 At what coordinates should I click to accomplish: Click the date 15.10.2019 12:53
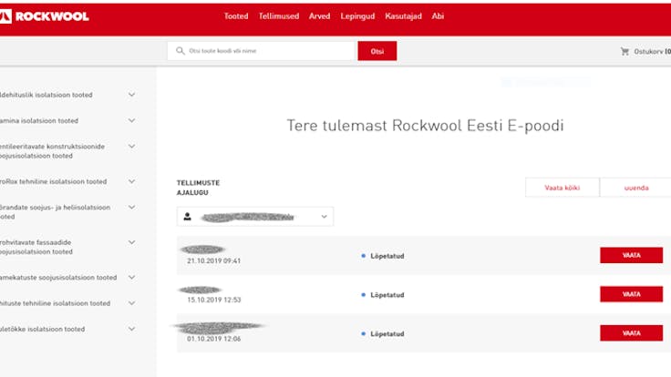pos(214,301)
